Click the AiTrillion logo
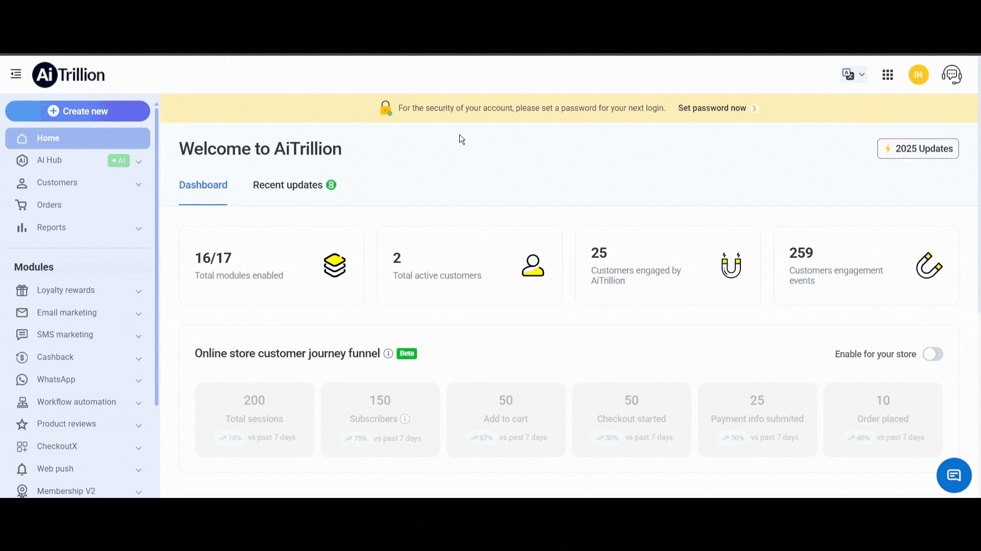981x551 pixels. [x=68, y=75]
